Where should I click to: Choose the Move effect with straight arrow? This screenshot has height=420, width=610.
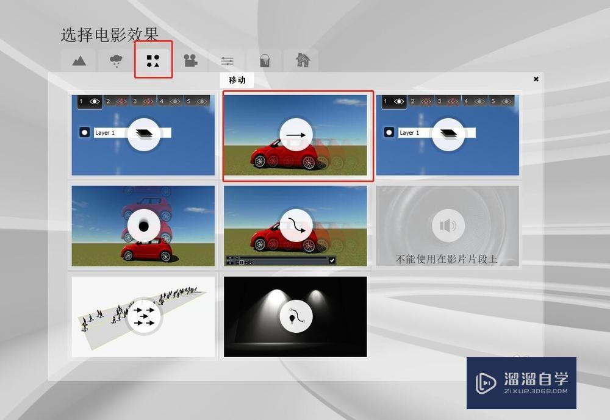295,135
